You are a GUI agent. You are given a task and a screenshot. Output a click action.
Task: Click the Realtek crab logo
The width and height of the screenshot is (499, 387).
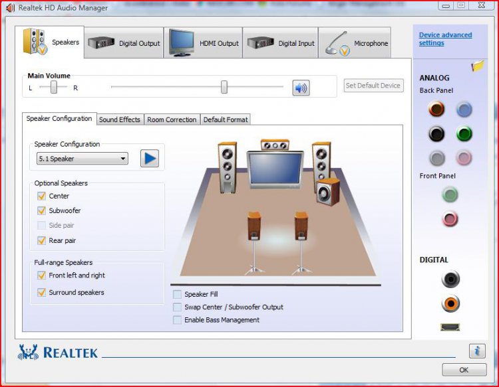(28, 352)
